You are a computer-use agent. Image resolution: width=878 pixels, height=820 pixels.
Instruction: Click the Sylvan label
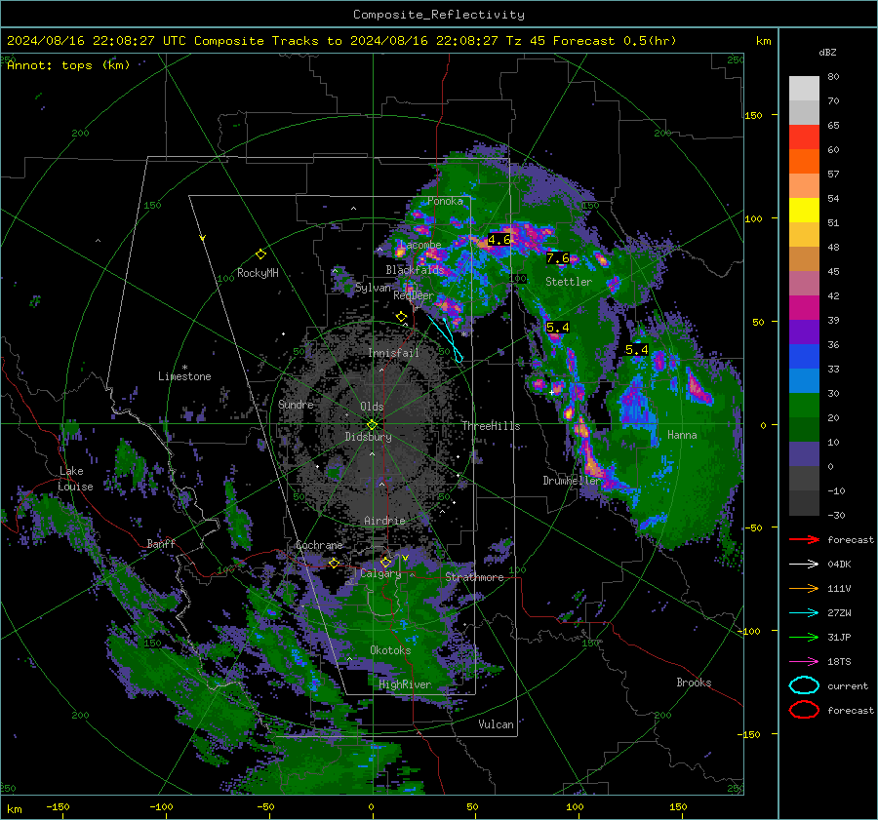[x=373, y=288]
